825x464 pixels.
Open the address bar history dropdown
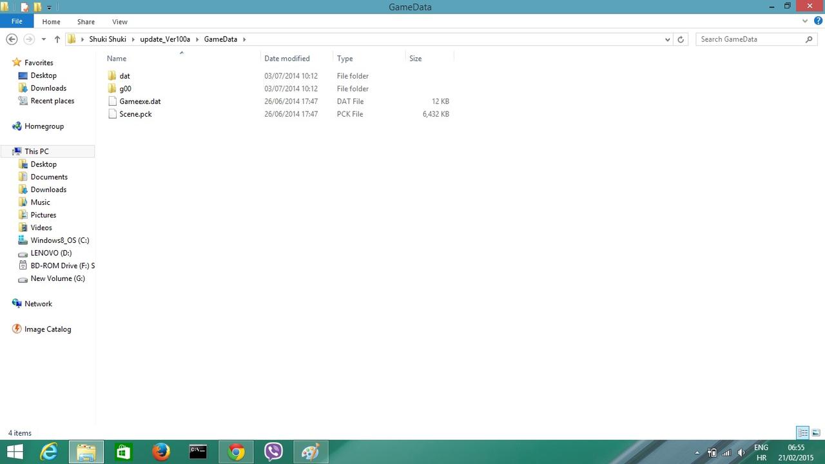(667, 39)
